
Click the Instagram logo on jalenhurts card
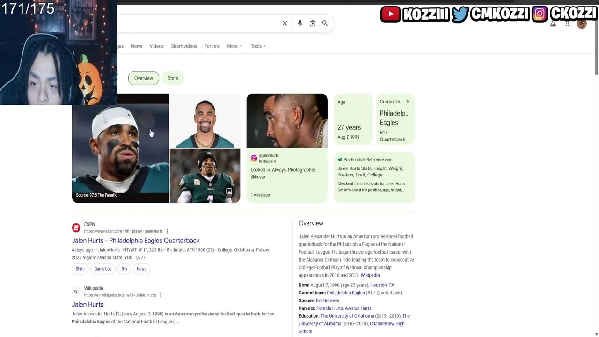(254, 159)
